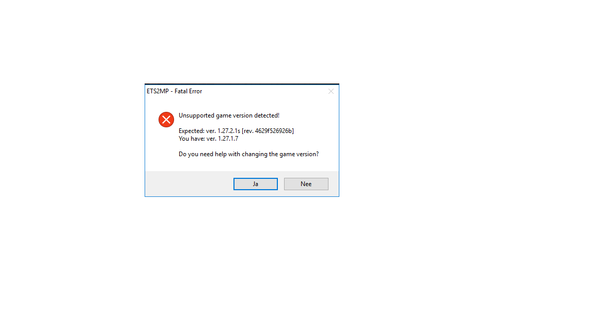Image resolution: width=595 pixels, height=334 pixels.
Task: Click the ETS2MP name in title bar
Action: (158, 91)
